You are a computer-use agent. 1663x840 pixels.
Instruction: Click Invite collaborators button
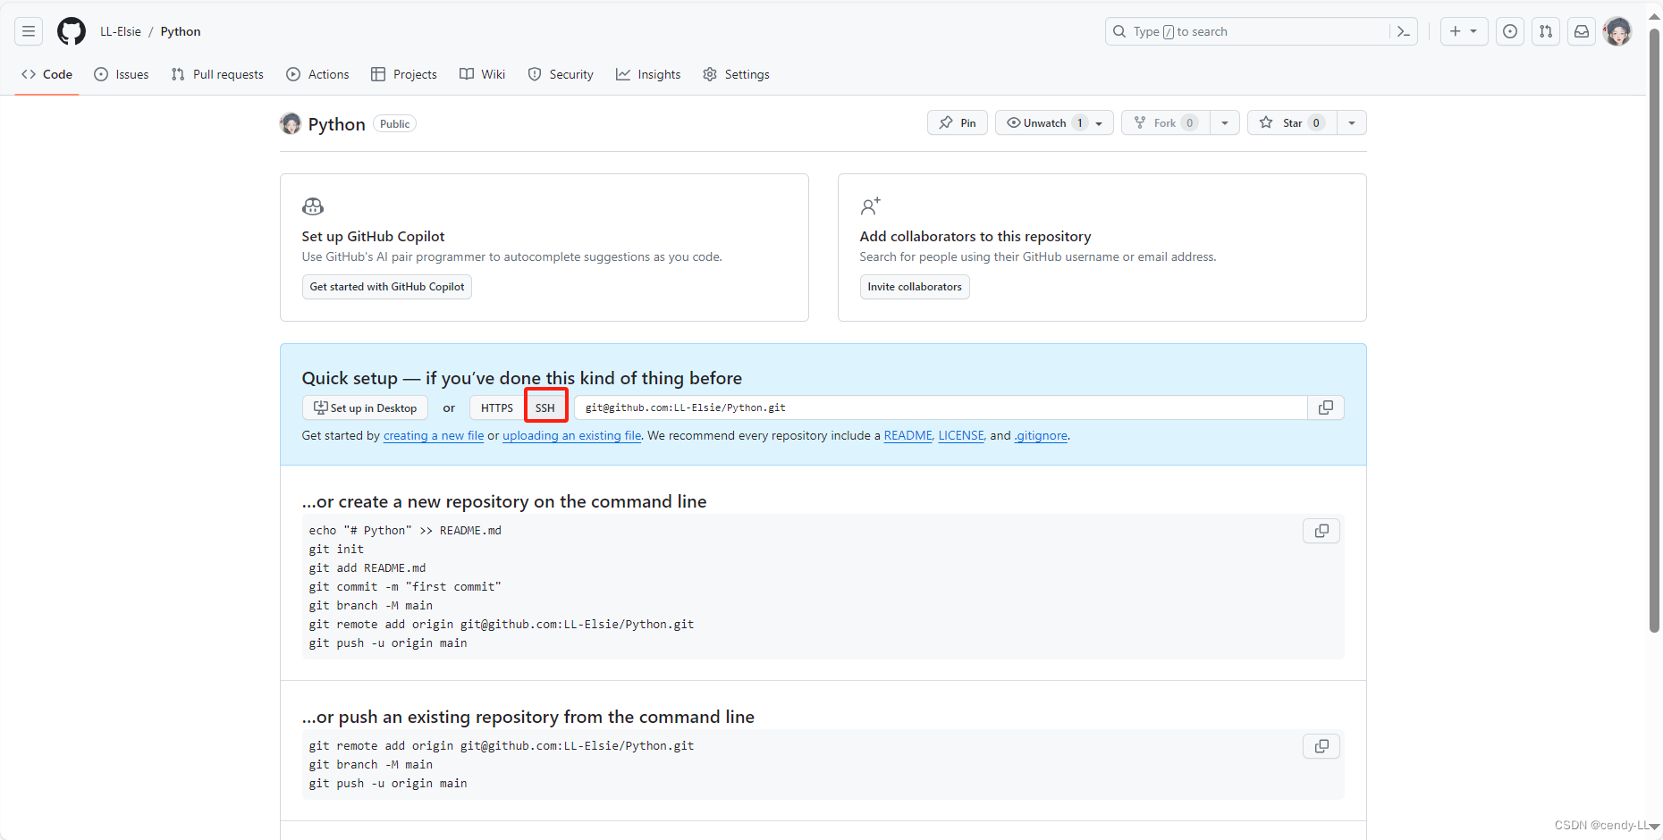[915, 287]
